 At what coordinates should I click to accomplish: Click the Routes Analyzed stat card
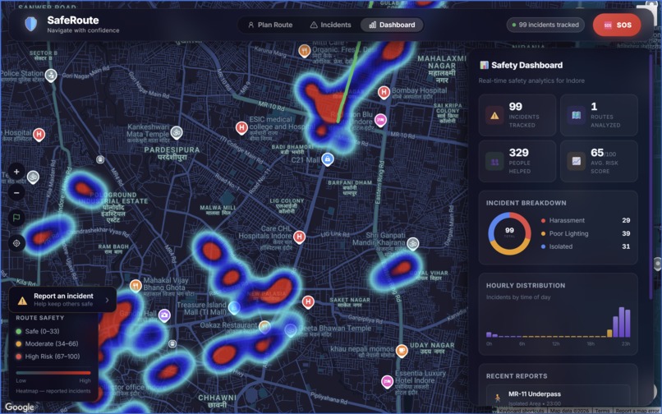pos(599,115)
